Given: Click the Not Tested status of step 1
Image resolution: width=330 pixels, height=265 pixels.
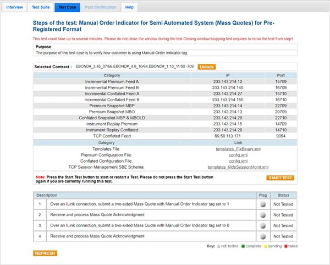Looking at the screenshot, I should 284,204.
